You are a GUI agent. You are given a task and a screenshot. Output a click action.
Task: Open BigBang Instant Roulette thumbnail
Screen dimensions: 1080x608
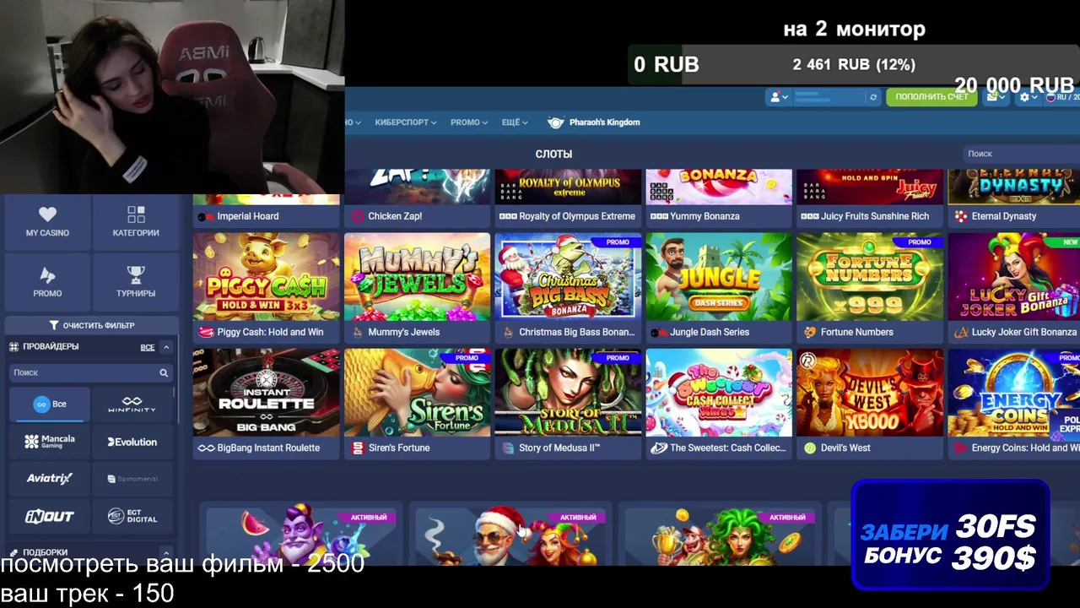coord(267,393)
